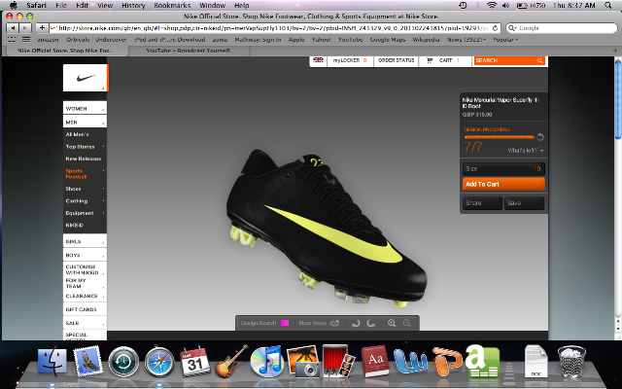Click the More Views orbit icon

334,323
